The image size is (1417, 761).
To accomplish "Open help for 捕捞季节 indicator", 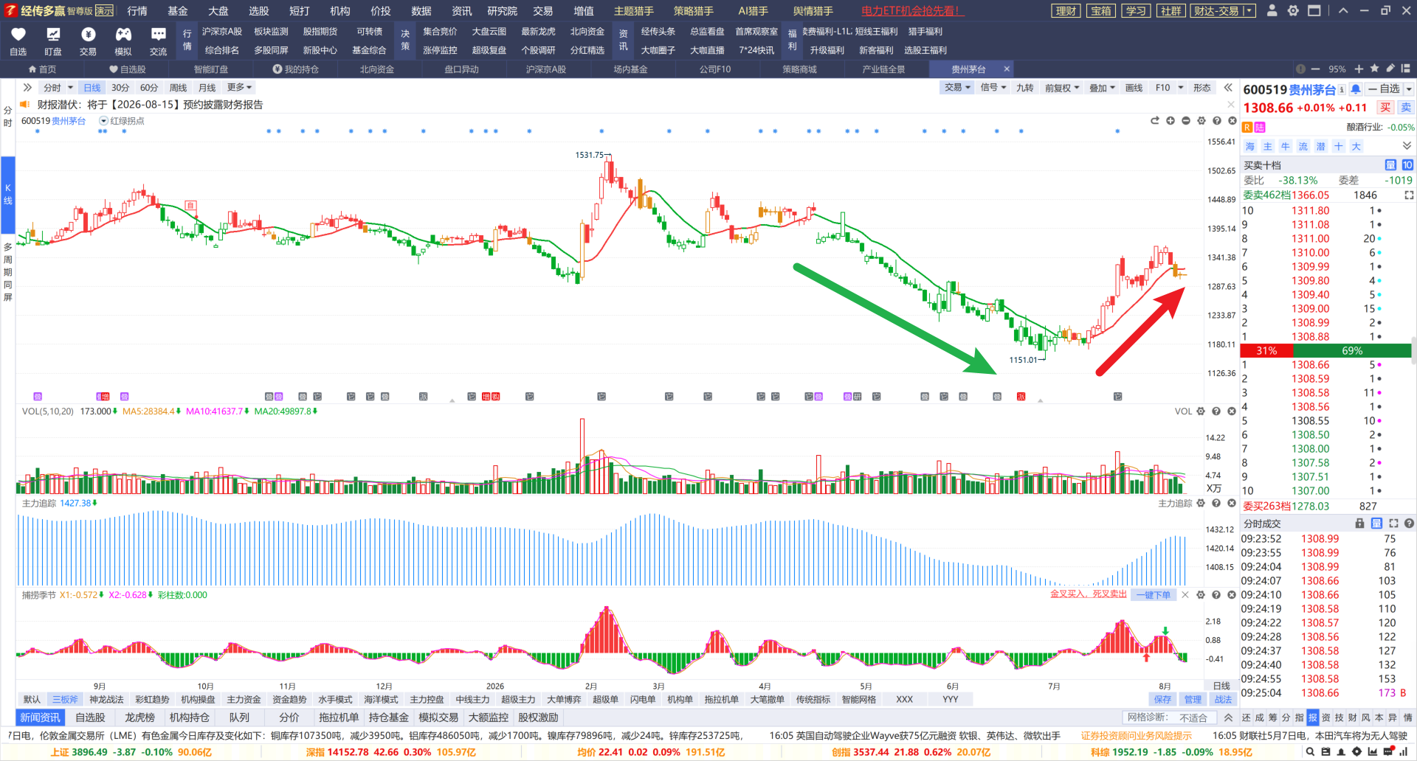I will point(1216,595).
